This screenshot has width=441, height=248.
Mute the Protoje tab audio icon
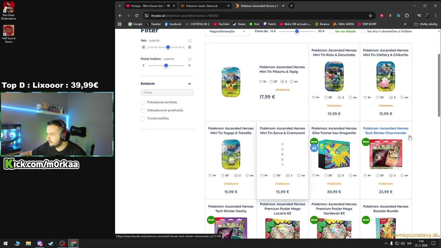pos(168,6)
